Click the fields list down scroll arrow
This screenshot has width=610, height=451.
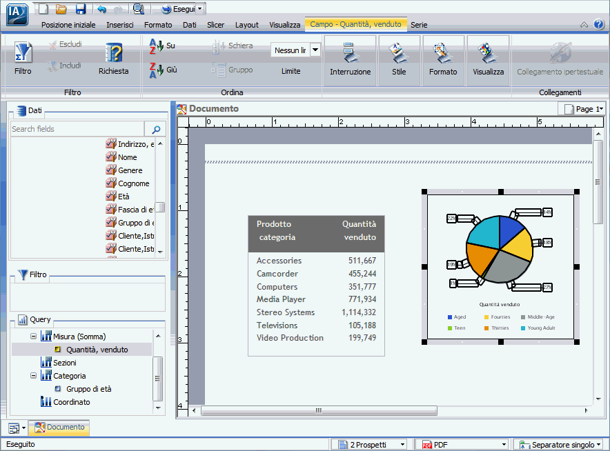click(160, 252)
